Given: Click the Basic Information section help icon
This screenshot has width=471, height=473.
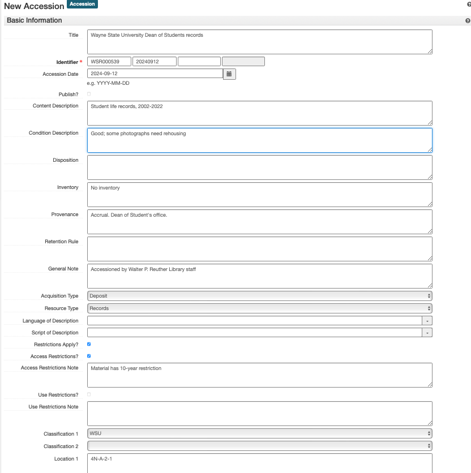Looking at the screenshot, I should click(x=468, y=21).
